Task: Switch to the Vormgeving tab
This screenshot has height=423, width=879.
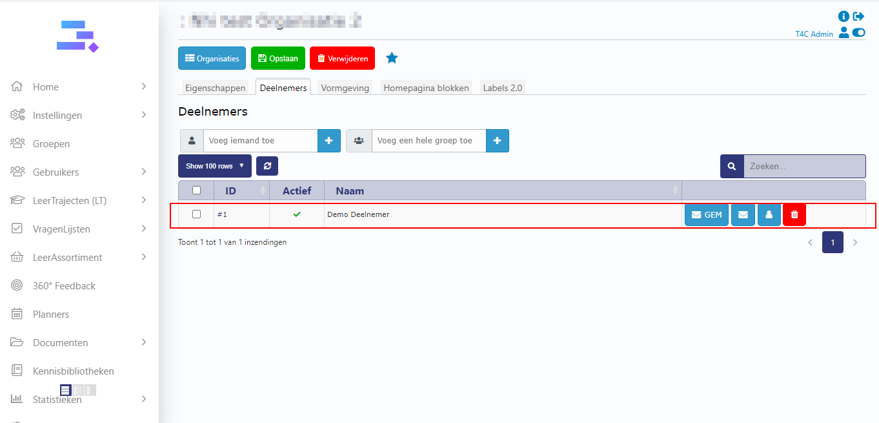Action: click(x=345, y=88)
